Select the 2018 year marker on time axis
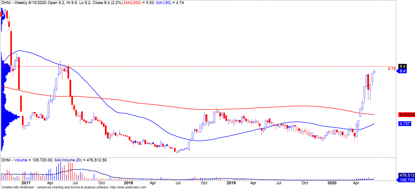The image size is (415, 189). [128, 183]
